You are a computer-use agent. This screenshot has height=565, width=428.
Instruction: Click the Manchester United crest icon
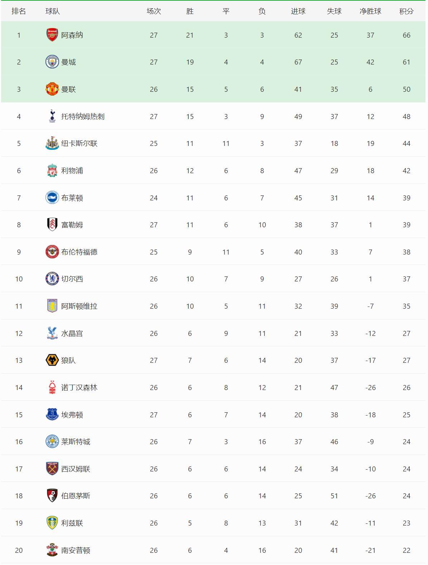pos(52,89)
